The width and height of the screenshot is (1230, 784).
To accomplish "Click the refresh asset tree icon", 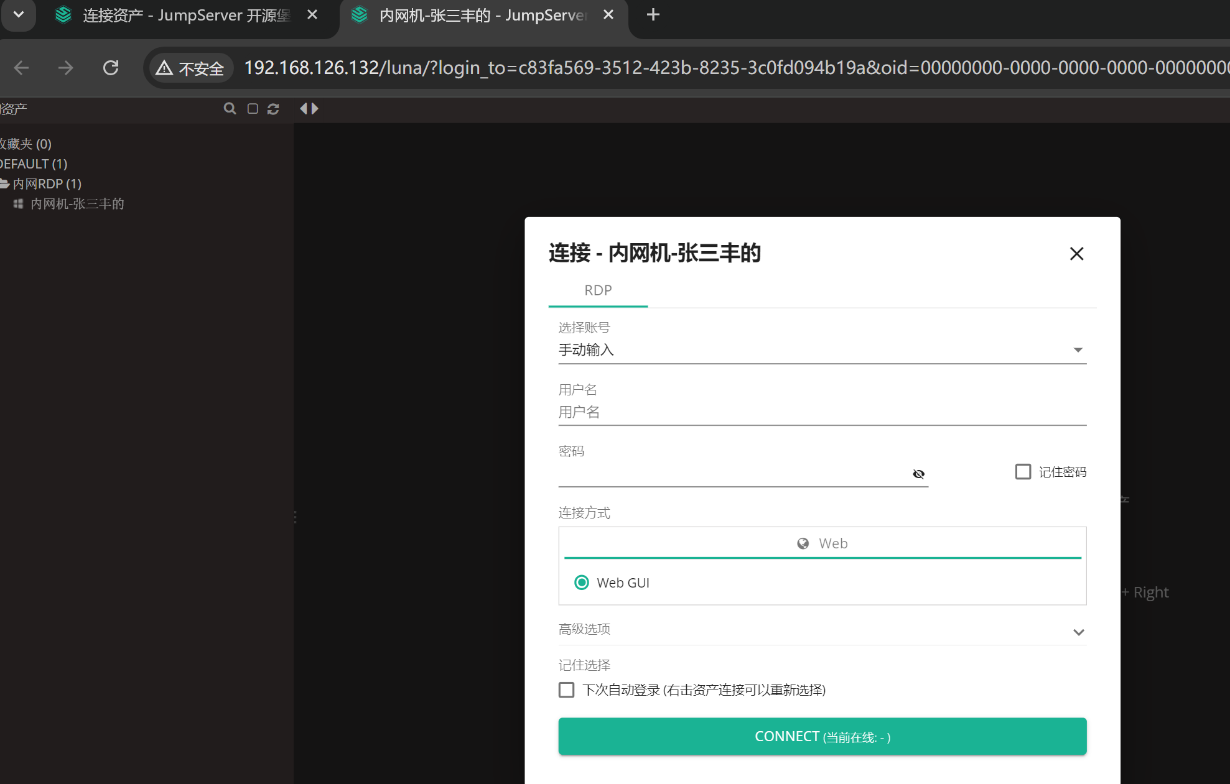I will (273, 109).
